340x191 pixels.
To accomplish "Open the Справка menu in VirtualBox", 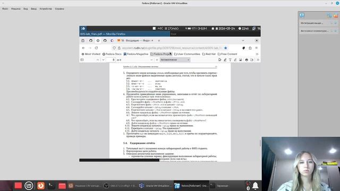I will 59,9.
